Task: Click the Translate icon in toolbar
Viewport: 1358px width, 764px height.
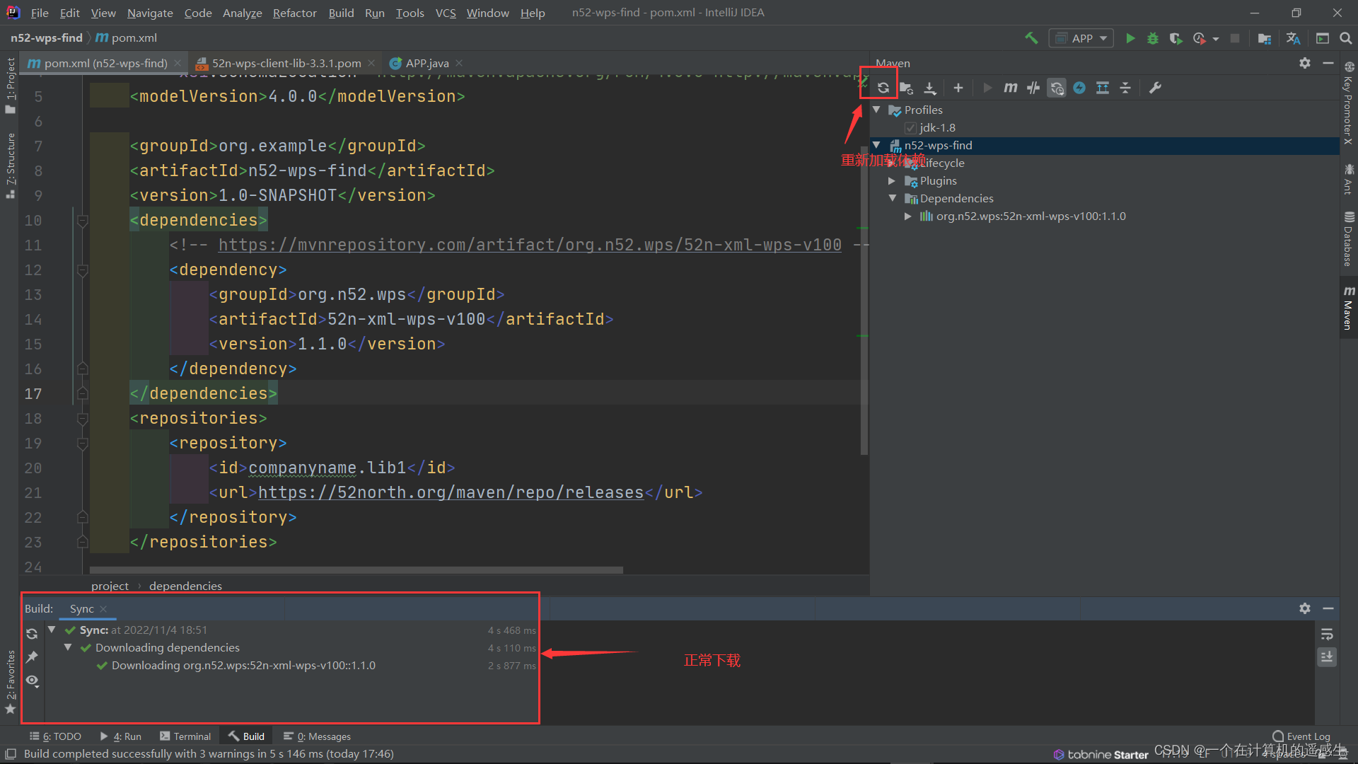Action: tap(1294, 38)
